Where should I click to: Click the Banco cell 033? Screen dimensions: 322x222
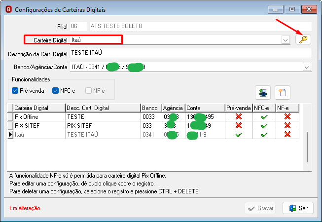(x=151, y=126)
